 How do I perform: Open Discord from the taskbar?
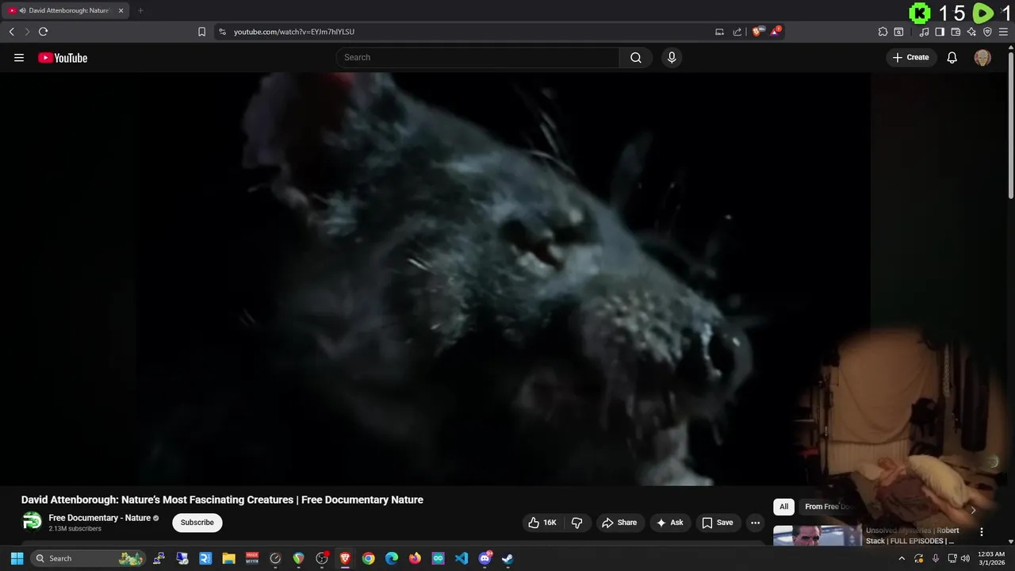click(485, 558)
